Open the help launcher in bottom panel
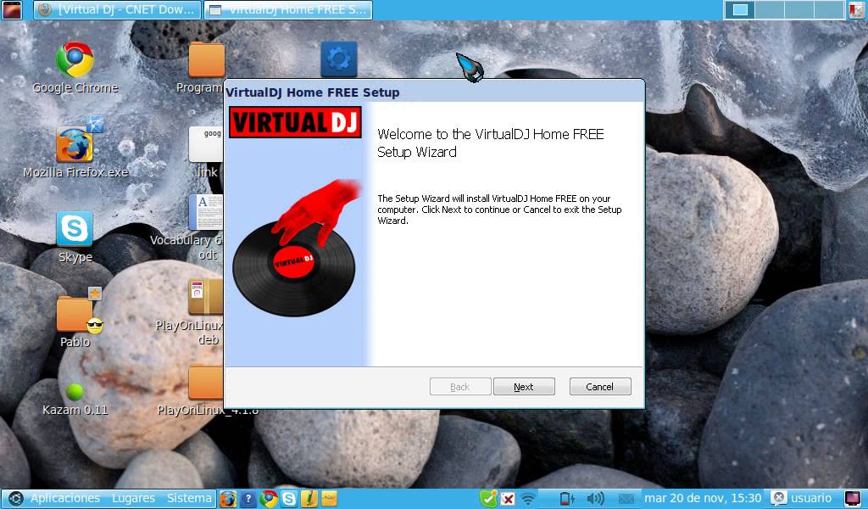Image resolution: width=868 pixels, height=509 pixels. click(248, 499)
